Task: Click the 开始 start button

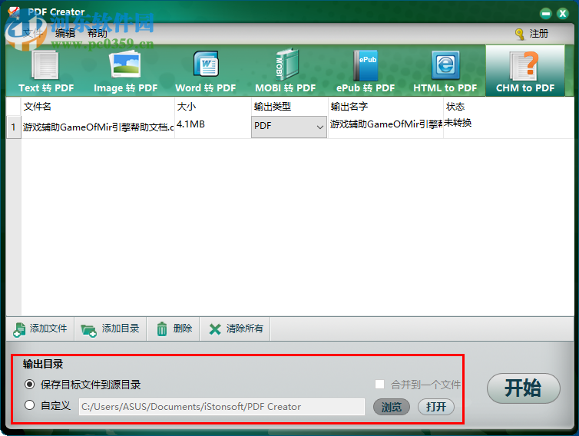Action: pyautogui.click(x=523, y=388)
